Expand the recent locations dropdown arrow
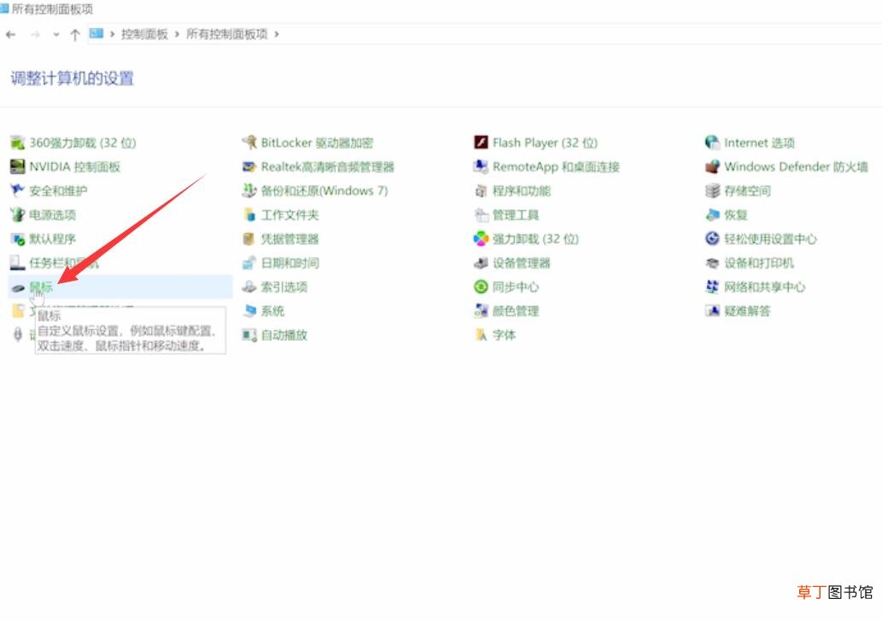Screen dimensions: 882x622 coord(55,35)
